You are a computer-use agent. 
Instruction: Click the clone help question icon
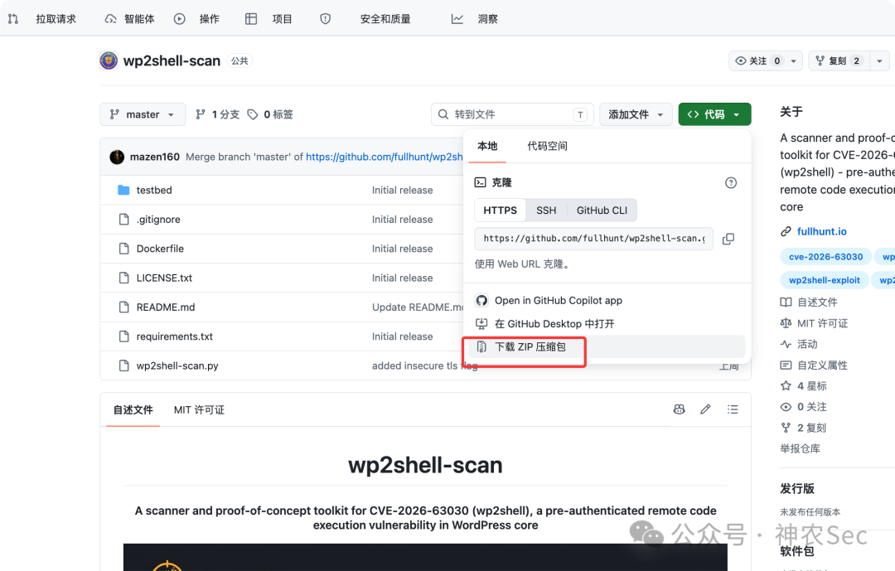[731, 182]
